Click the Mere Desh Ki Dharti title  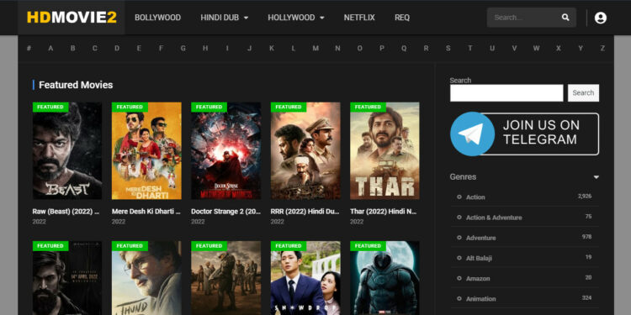[x=146, y=212]
